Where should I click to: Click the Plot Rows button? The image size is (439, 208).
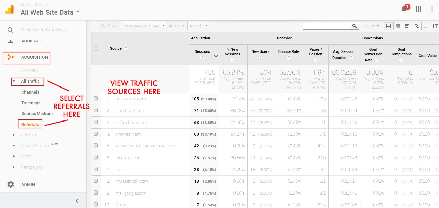pos(109,26)
